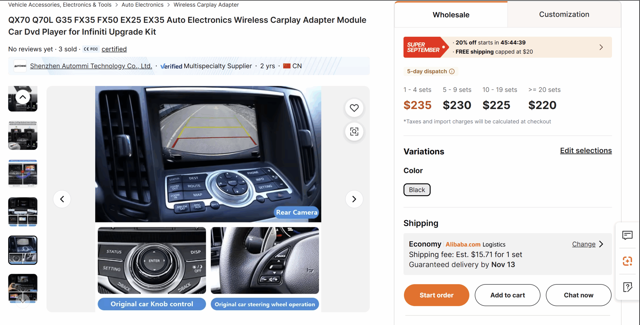Select the rear camera dashboard thumbnail
This screenshot has width=640, height=325.
point(23,250)
